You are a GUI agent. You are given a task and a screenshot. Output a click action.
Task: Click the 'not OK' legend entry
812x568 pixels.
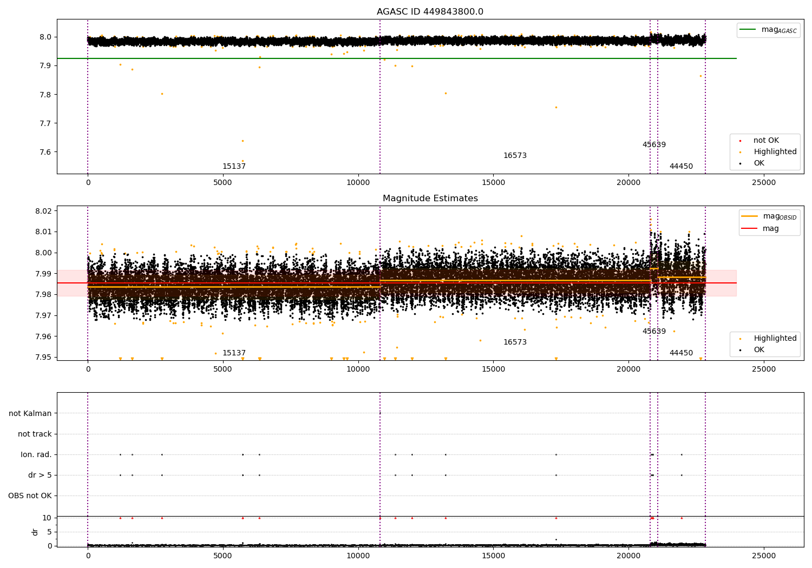(766, 141)
